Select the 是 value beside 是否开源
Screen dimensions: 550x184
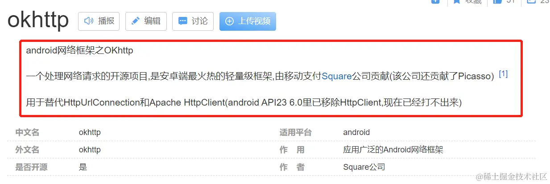83,167
